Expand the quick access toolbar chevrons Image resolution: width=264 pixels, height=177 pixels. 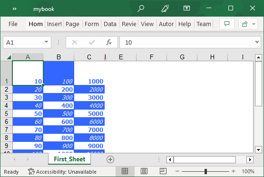(x=14, y=9)
